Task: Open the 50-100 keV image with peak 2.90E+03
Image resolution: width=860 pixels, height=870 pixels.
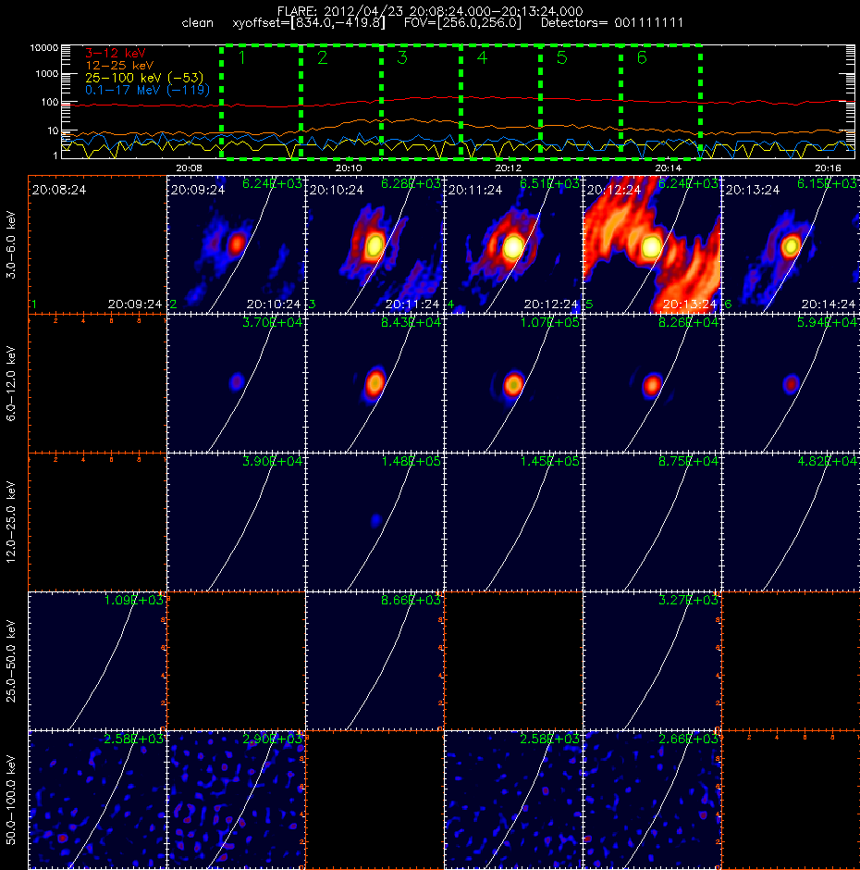Action: [236, 800]
